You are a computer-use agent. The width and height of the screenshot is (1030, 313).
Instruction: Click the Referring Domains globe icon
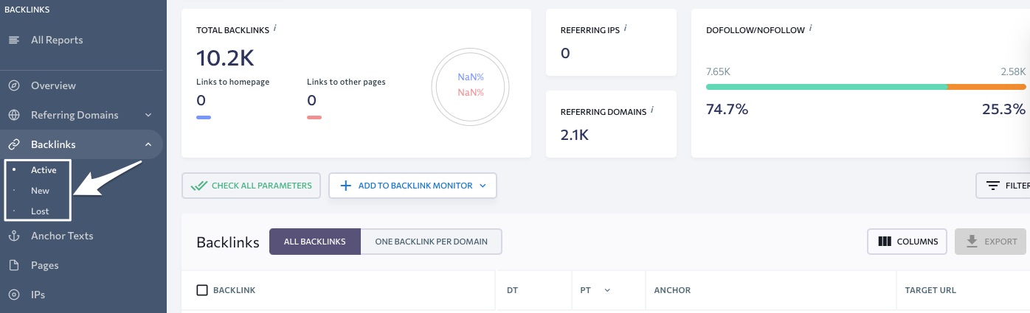pyautogui.click(x=13, y=115)
